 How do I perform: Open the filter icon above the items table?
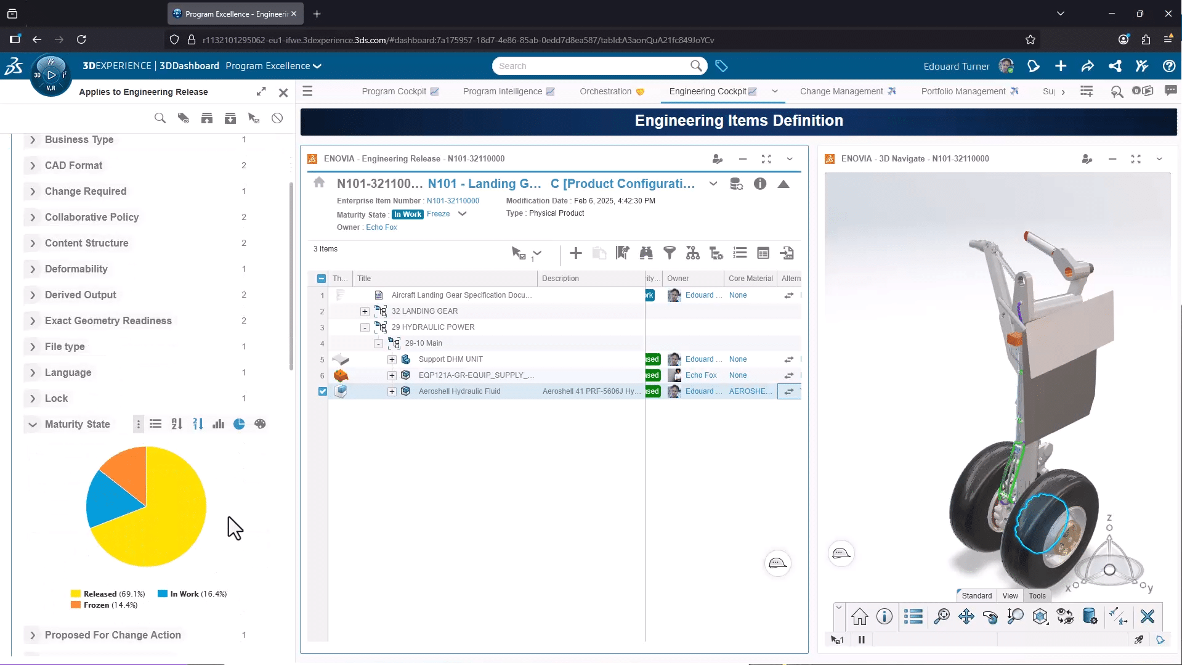[670, 253]
